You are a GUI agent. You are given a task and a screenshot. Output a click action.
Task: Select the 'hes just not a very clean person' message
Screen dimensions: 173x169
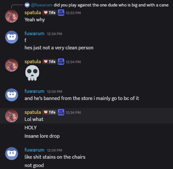click(59, 48)
